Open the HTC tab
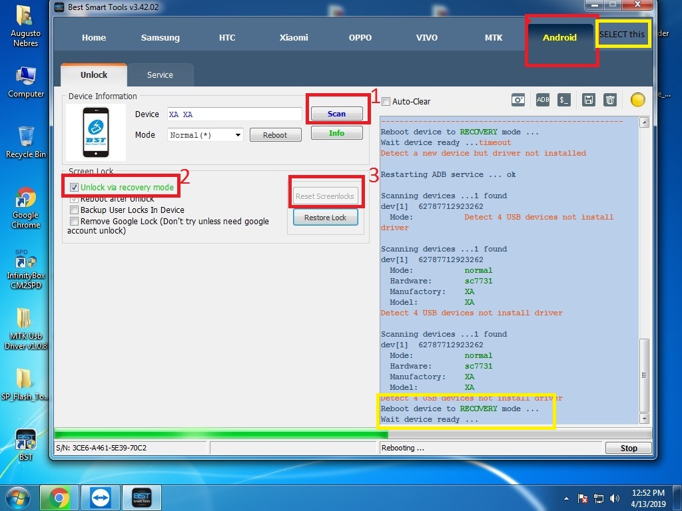 (x=227, y=37)
